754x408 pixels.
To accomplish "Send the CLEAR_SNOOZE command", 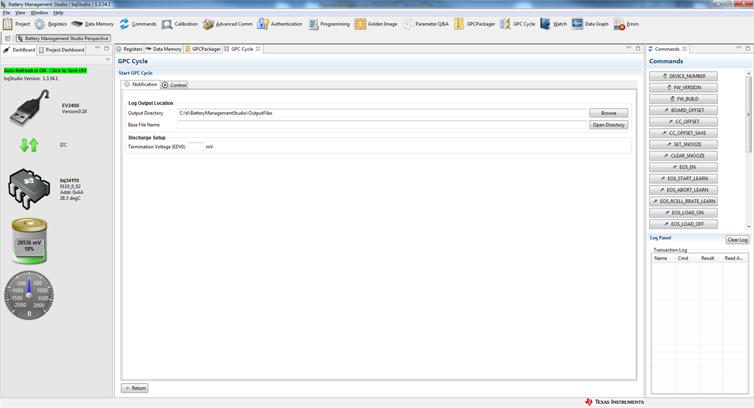I will pos(683,156).
